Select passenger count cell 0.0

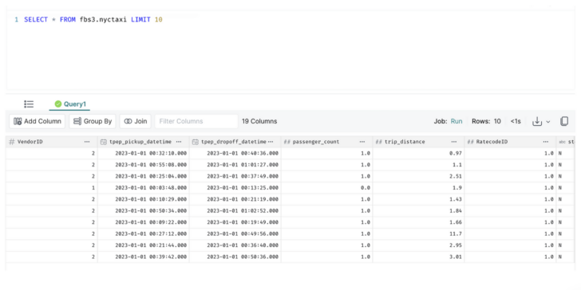tap(327, 187)
